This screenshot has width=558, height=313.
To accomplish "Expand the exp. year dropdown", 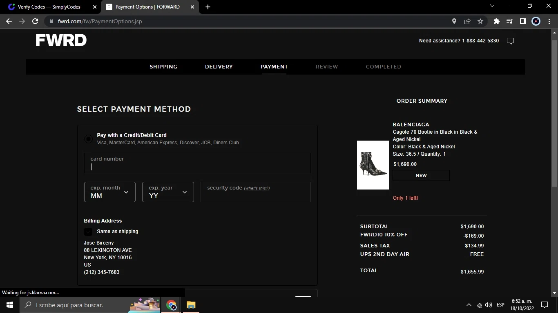I will pyautogui.click(x=168, y=192).
